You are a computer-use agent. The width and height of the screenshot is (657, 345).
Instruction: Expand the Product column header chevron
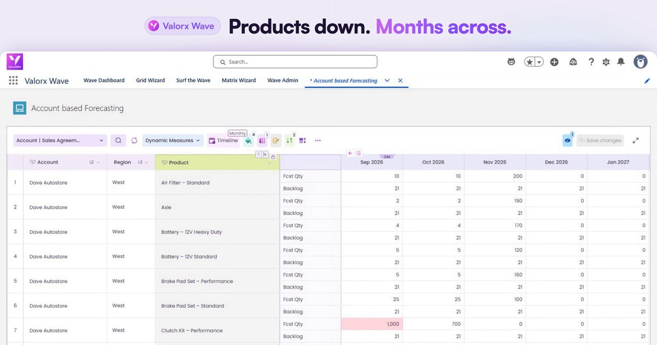pos(269,163)
